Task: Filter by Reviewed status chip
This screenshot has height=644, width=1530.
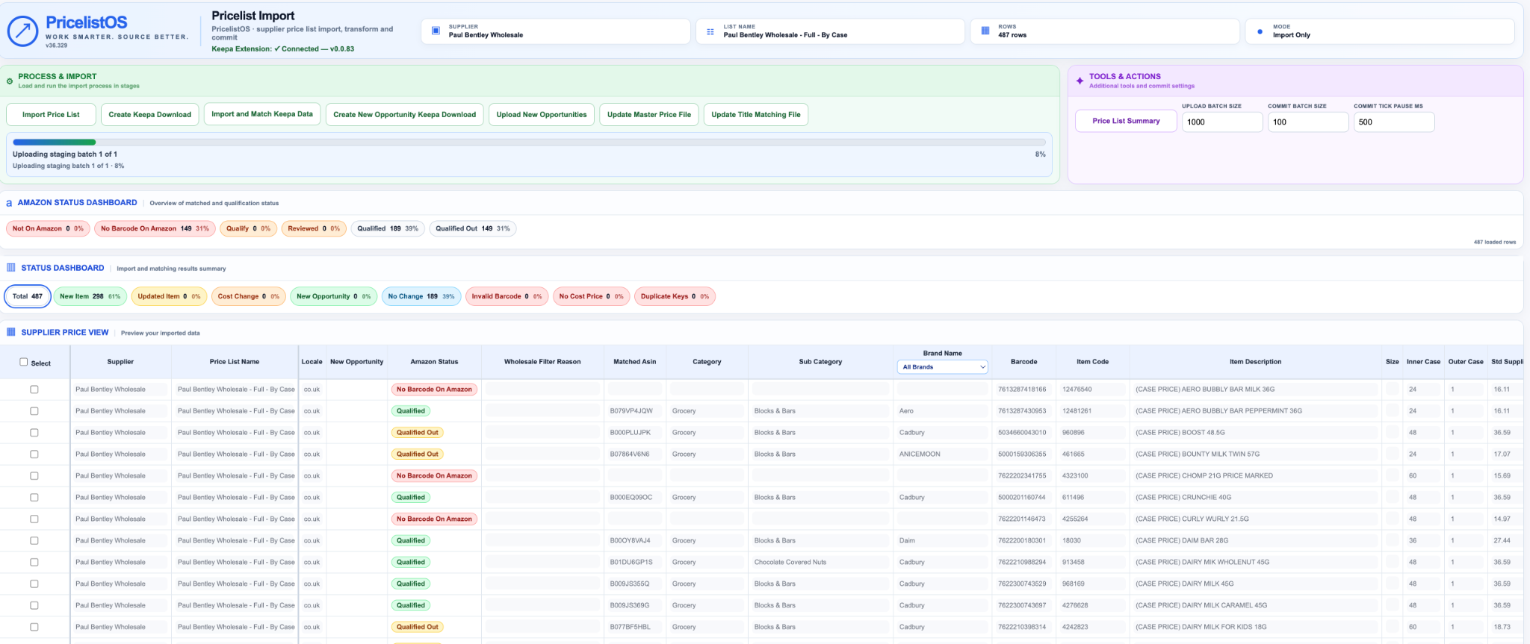Action: click(314, 229)
